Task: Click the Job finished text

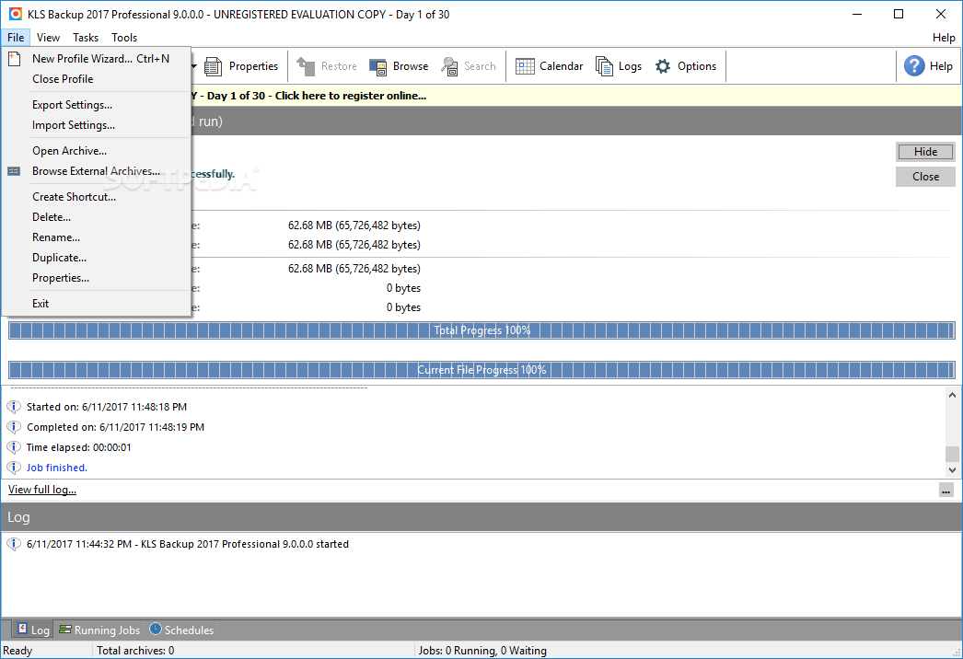Action: tap(56, 468)
